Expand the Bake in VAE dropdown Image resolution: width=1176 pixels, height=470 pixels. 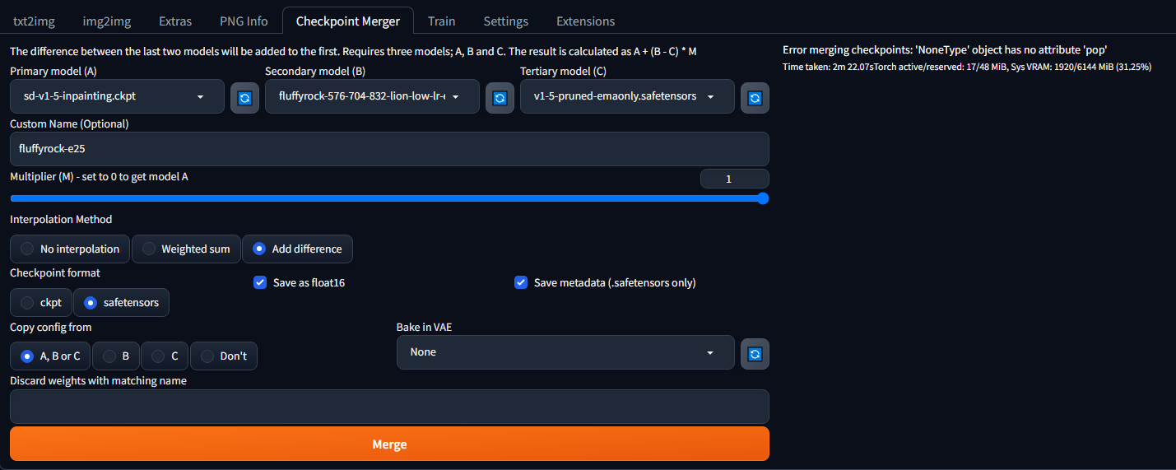coord(565,352)
